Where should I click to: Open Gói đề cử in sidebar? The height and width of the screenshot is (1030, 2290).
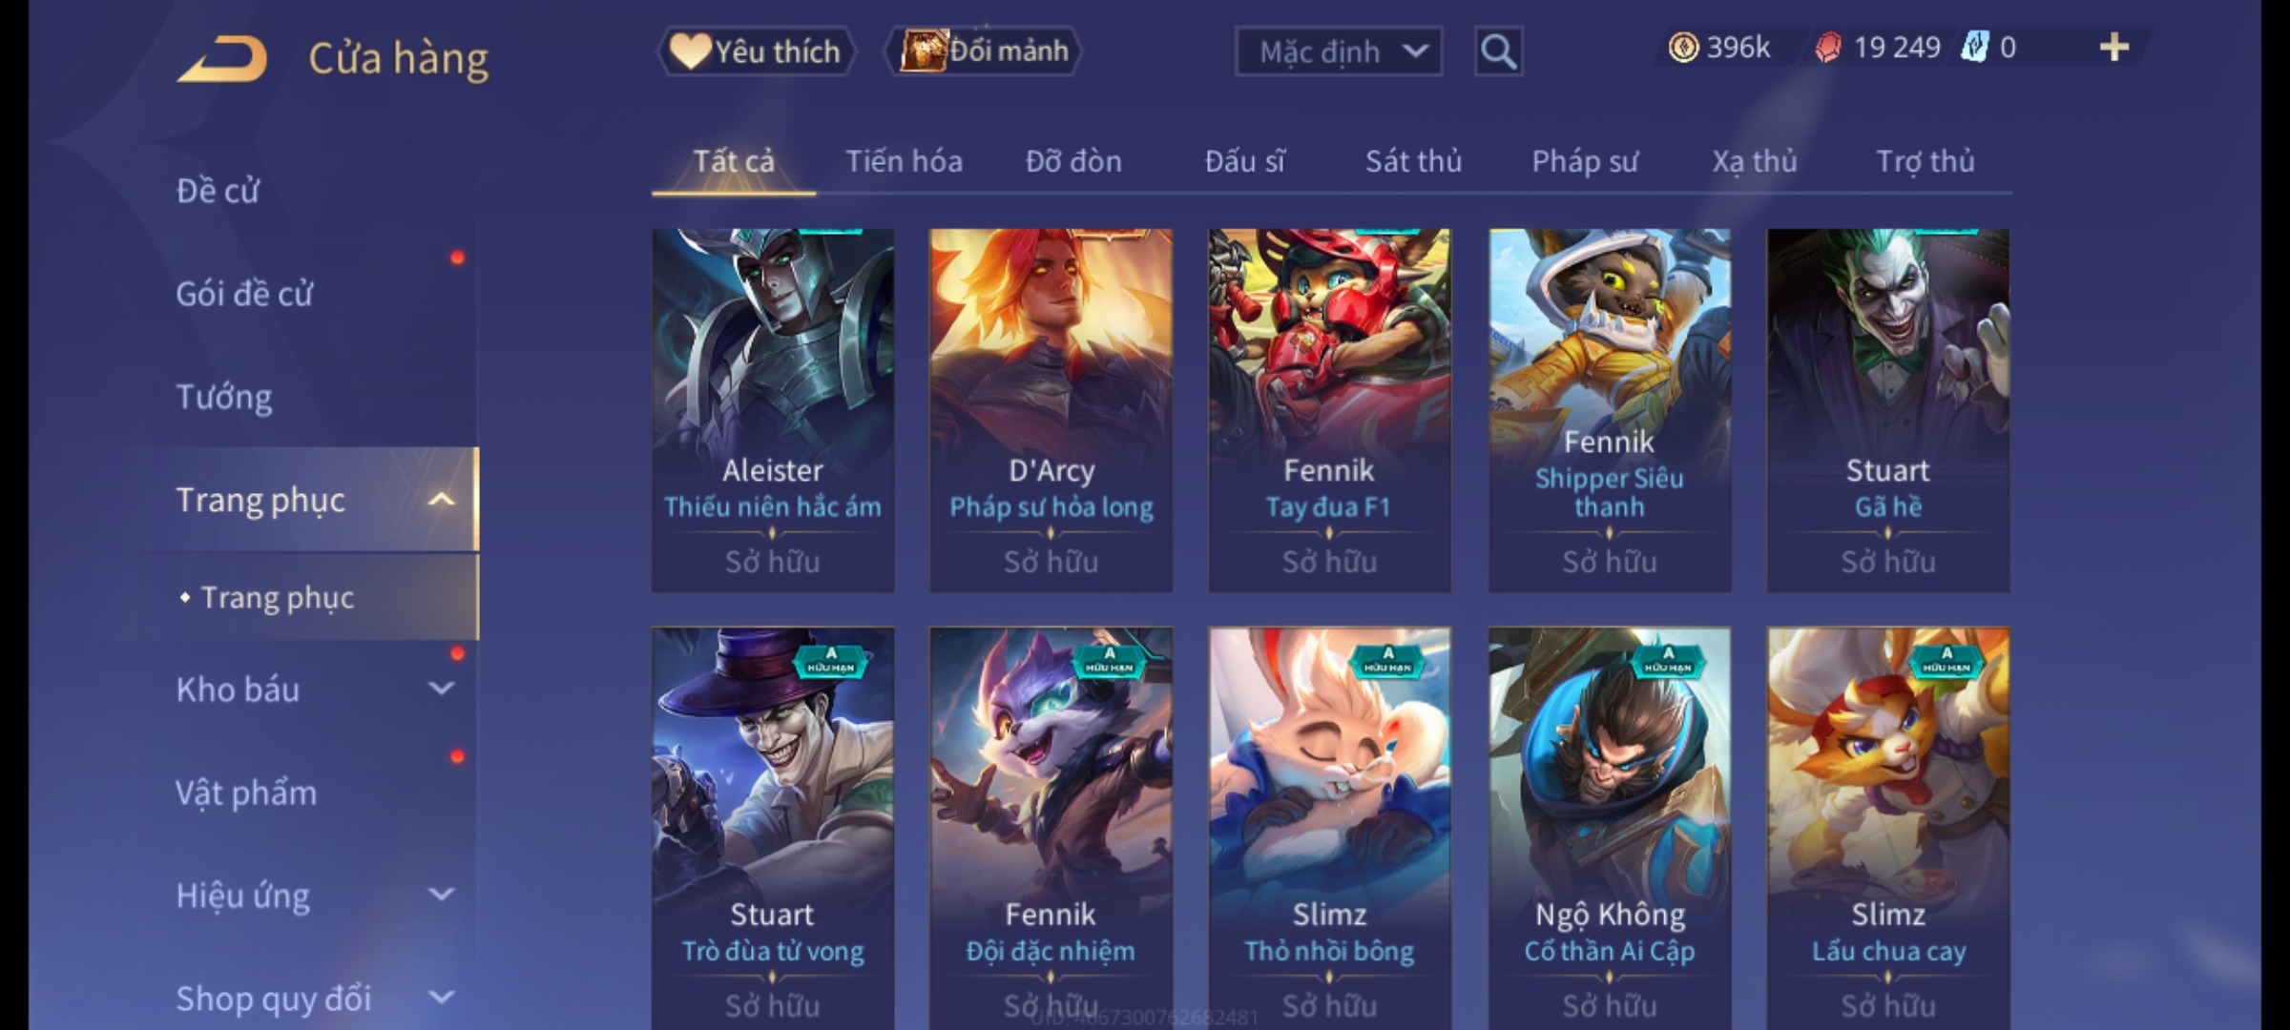[244, 294]
